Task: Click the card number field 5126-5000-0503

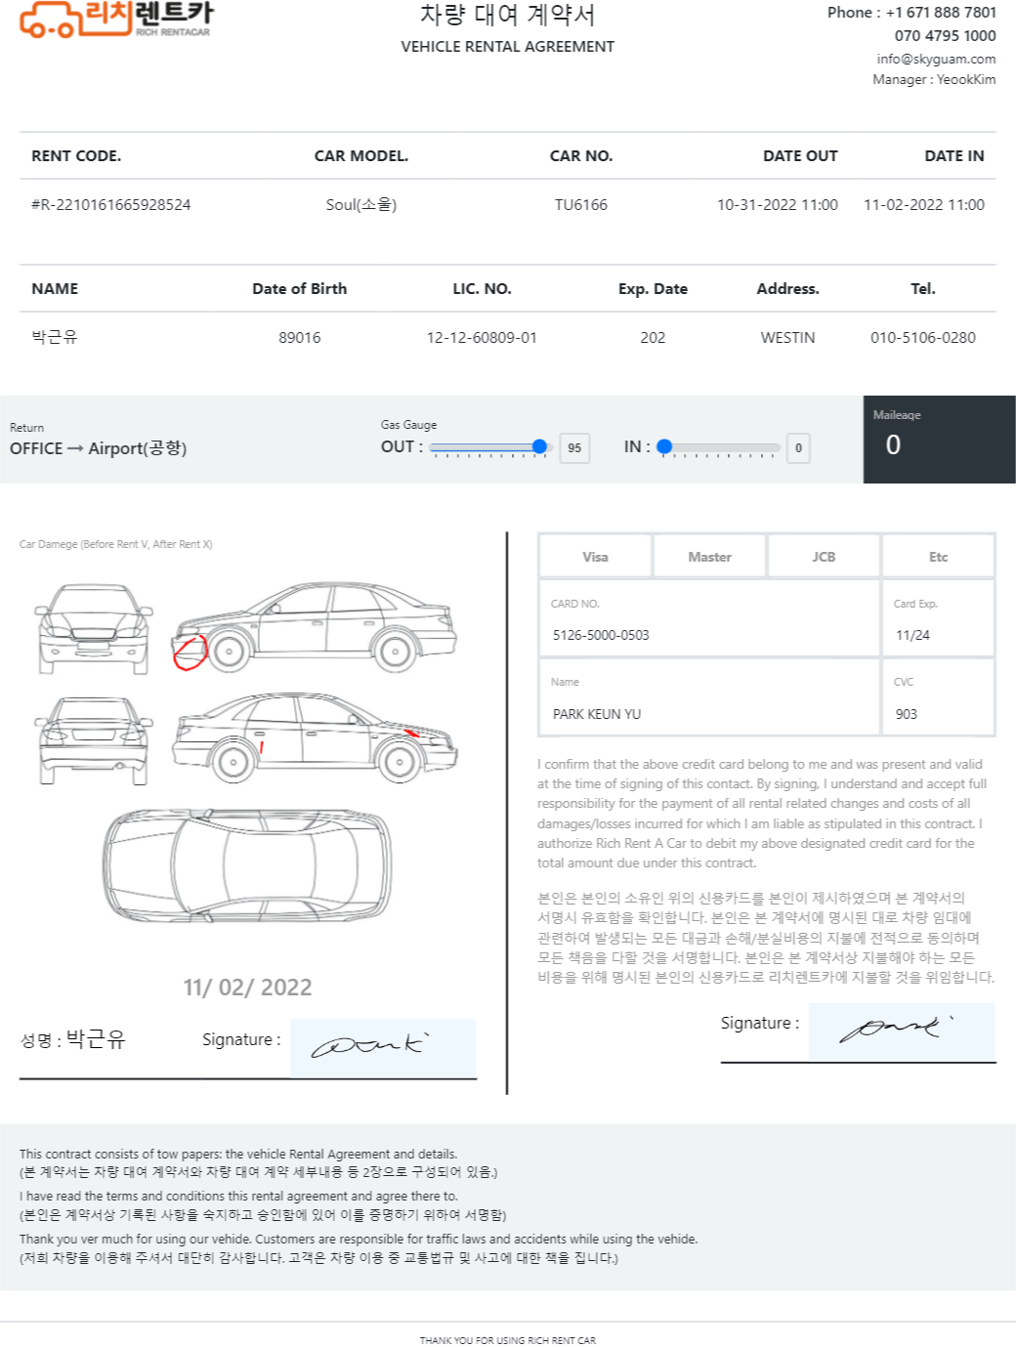Action: coord(709,618)
